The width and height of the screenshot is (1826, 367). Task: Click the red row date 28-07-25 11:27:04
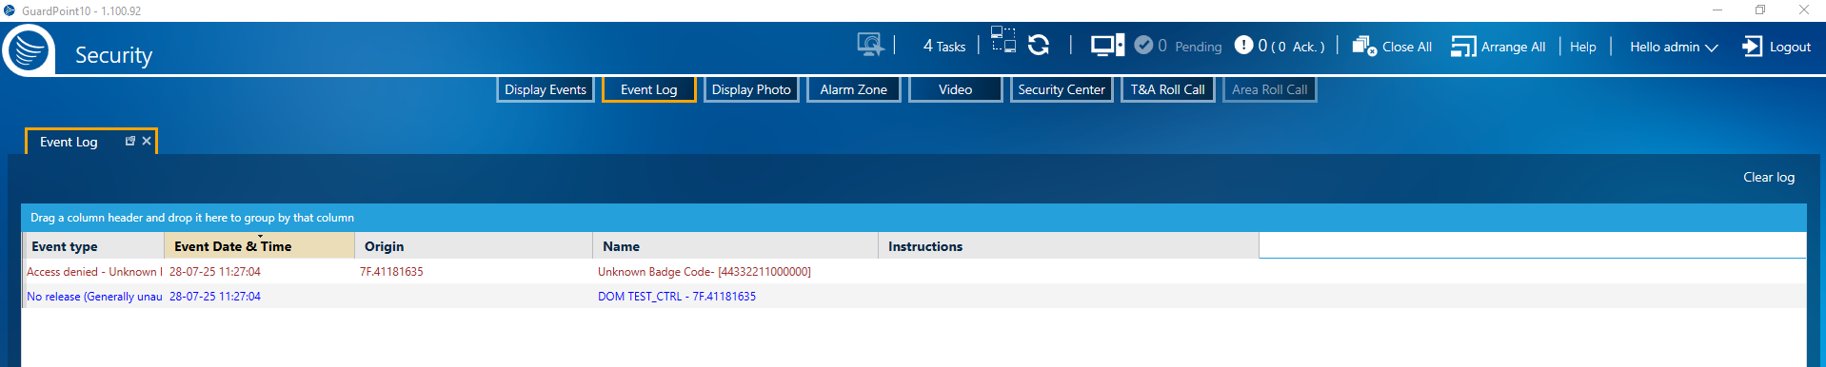pos(215,272)
